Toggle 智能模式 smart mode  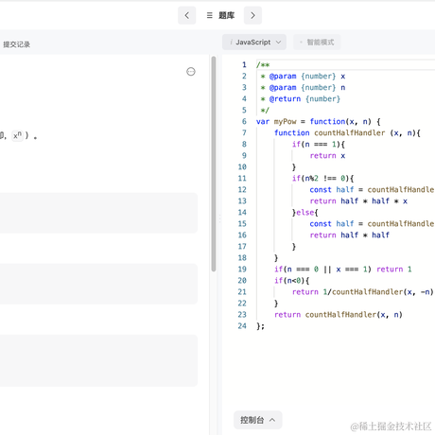pos(317,42)
